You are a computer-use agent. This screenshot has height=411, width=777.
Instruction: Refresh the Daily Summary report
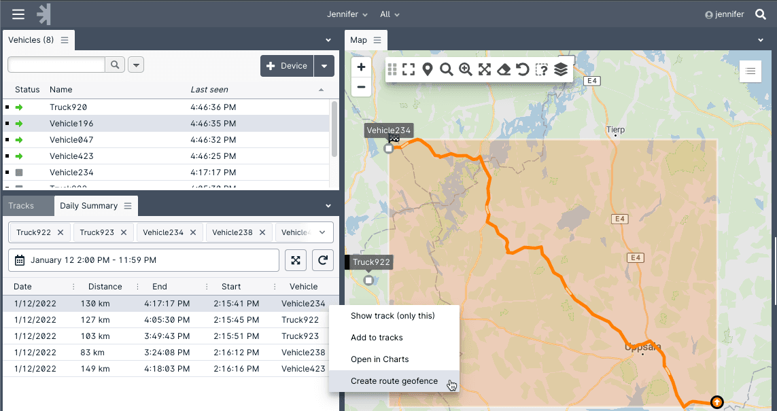[323, 260]
